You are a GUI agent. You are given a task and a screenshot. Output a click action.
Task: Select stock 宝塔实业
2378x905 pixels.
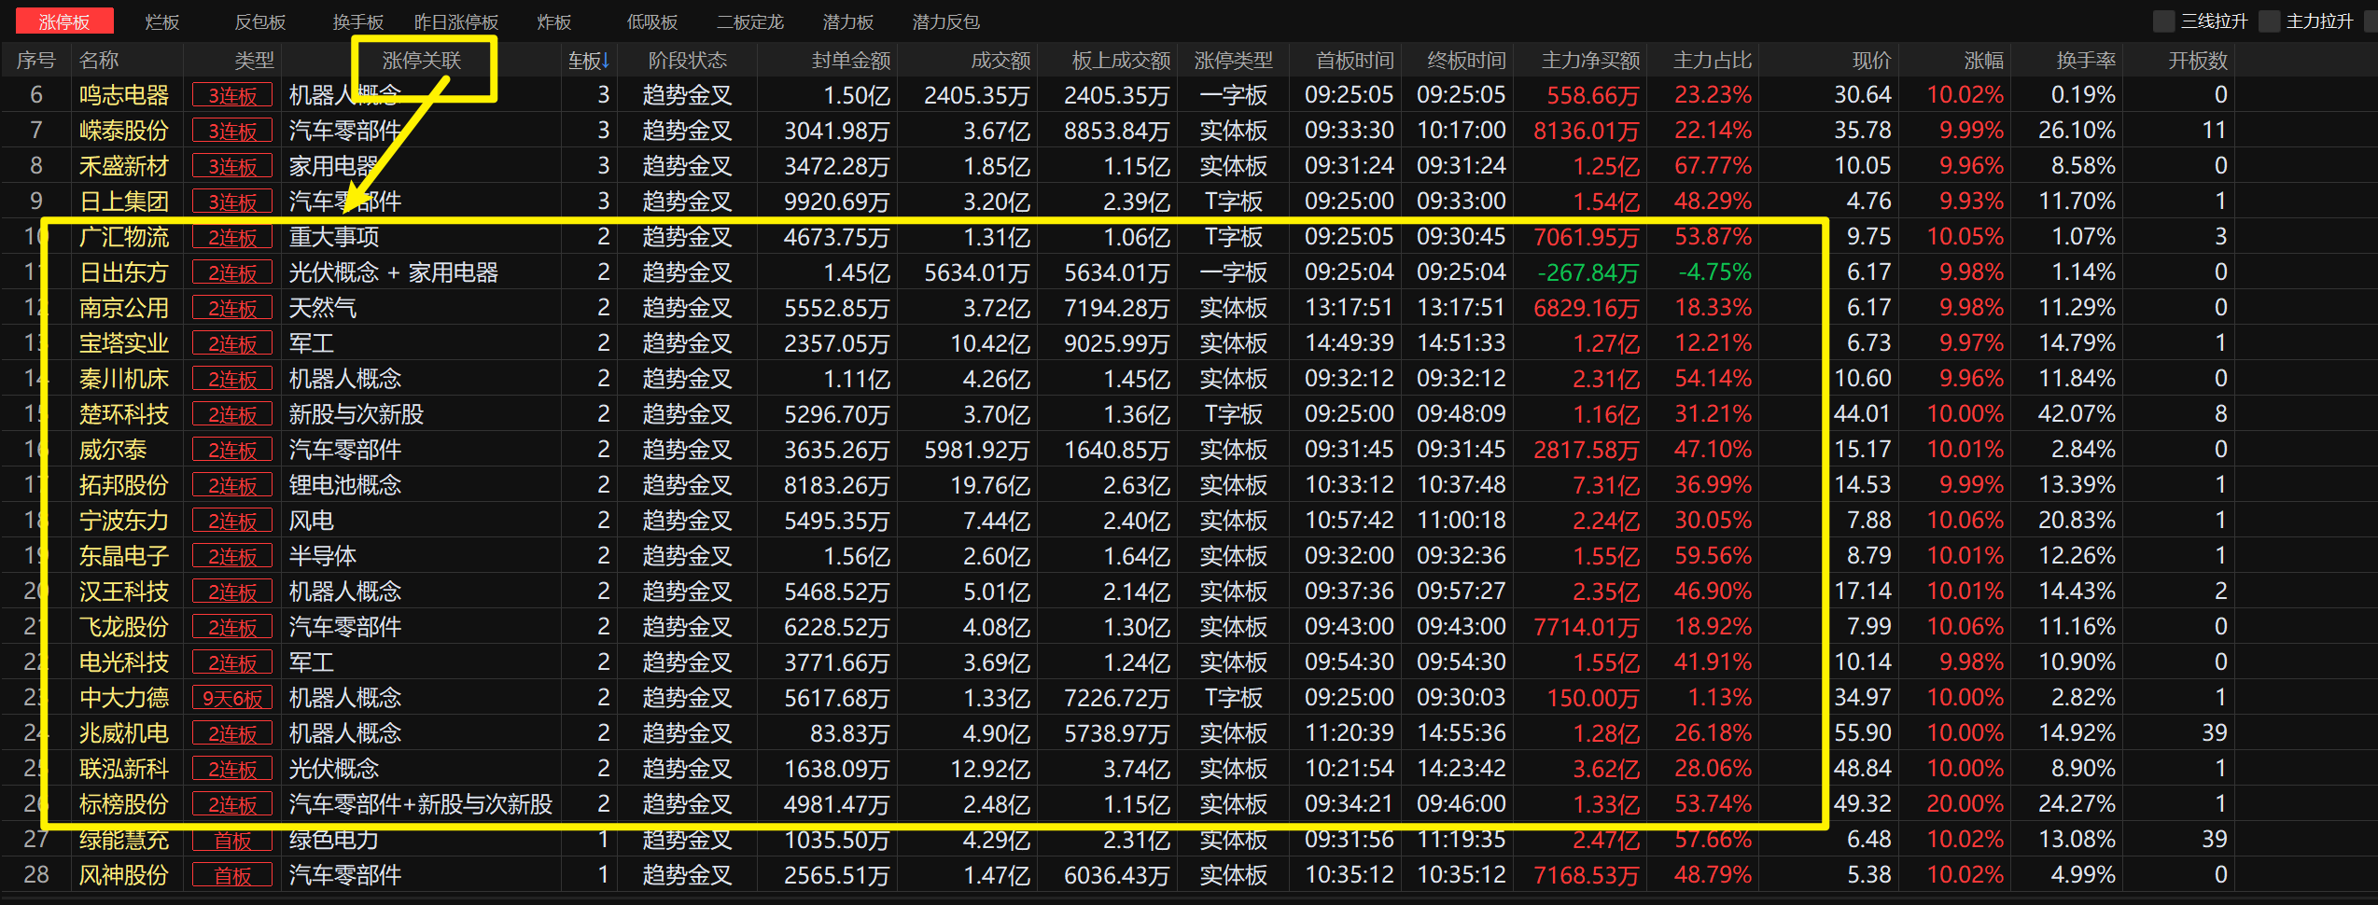pyautogui.click(x=124, y=343)
